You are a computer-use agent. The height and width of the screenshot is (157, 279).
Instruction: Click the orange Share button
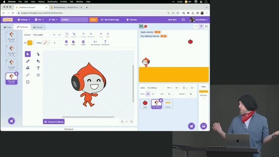click(93, 20)
